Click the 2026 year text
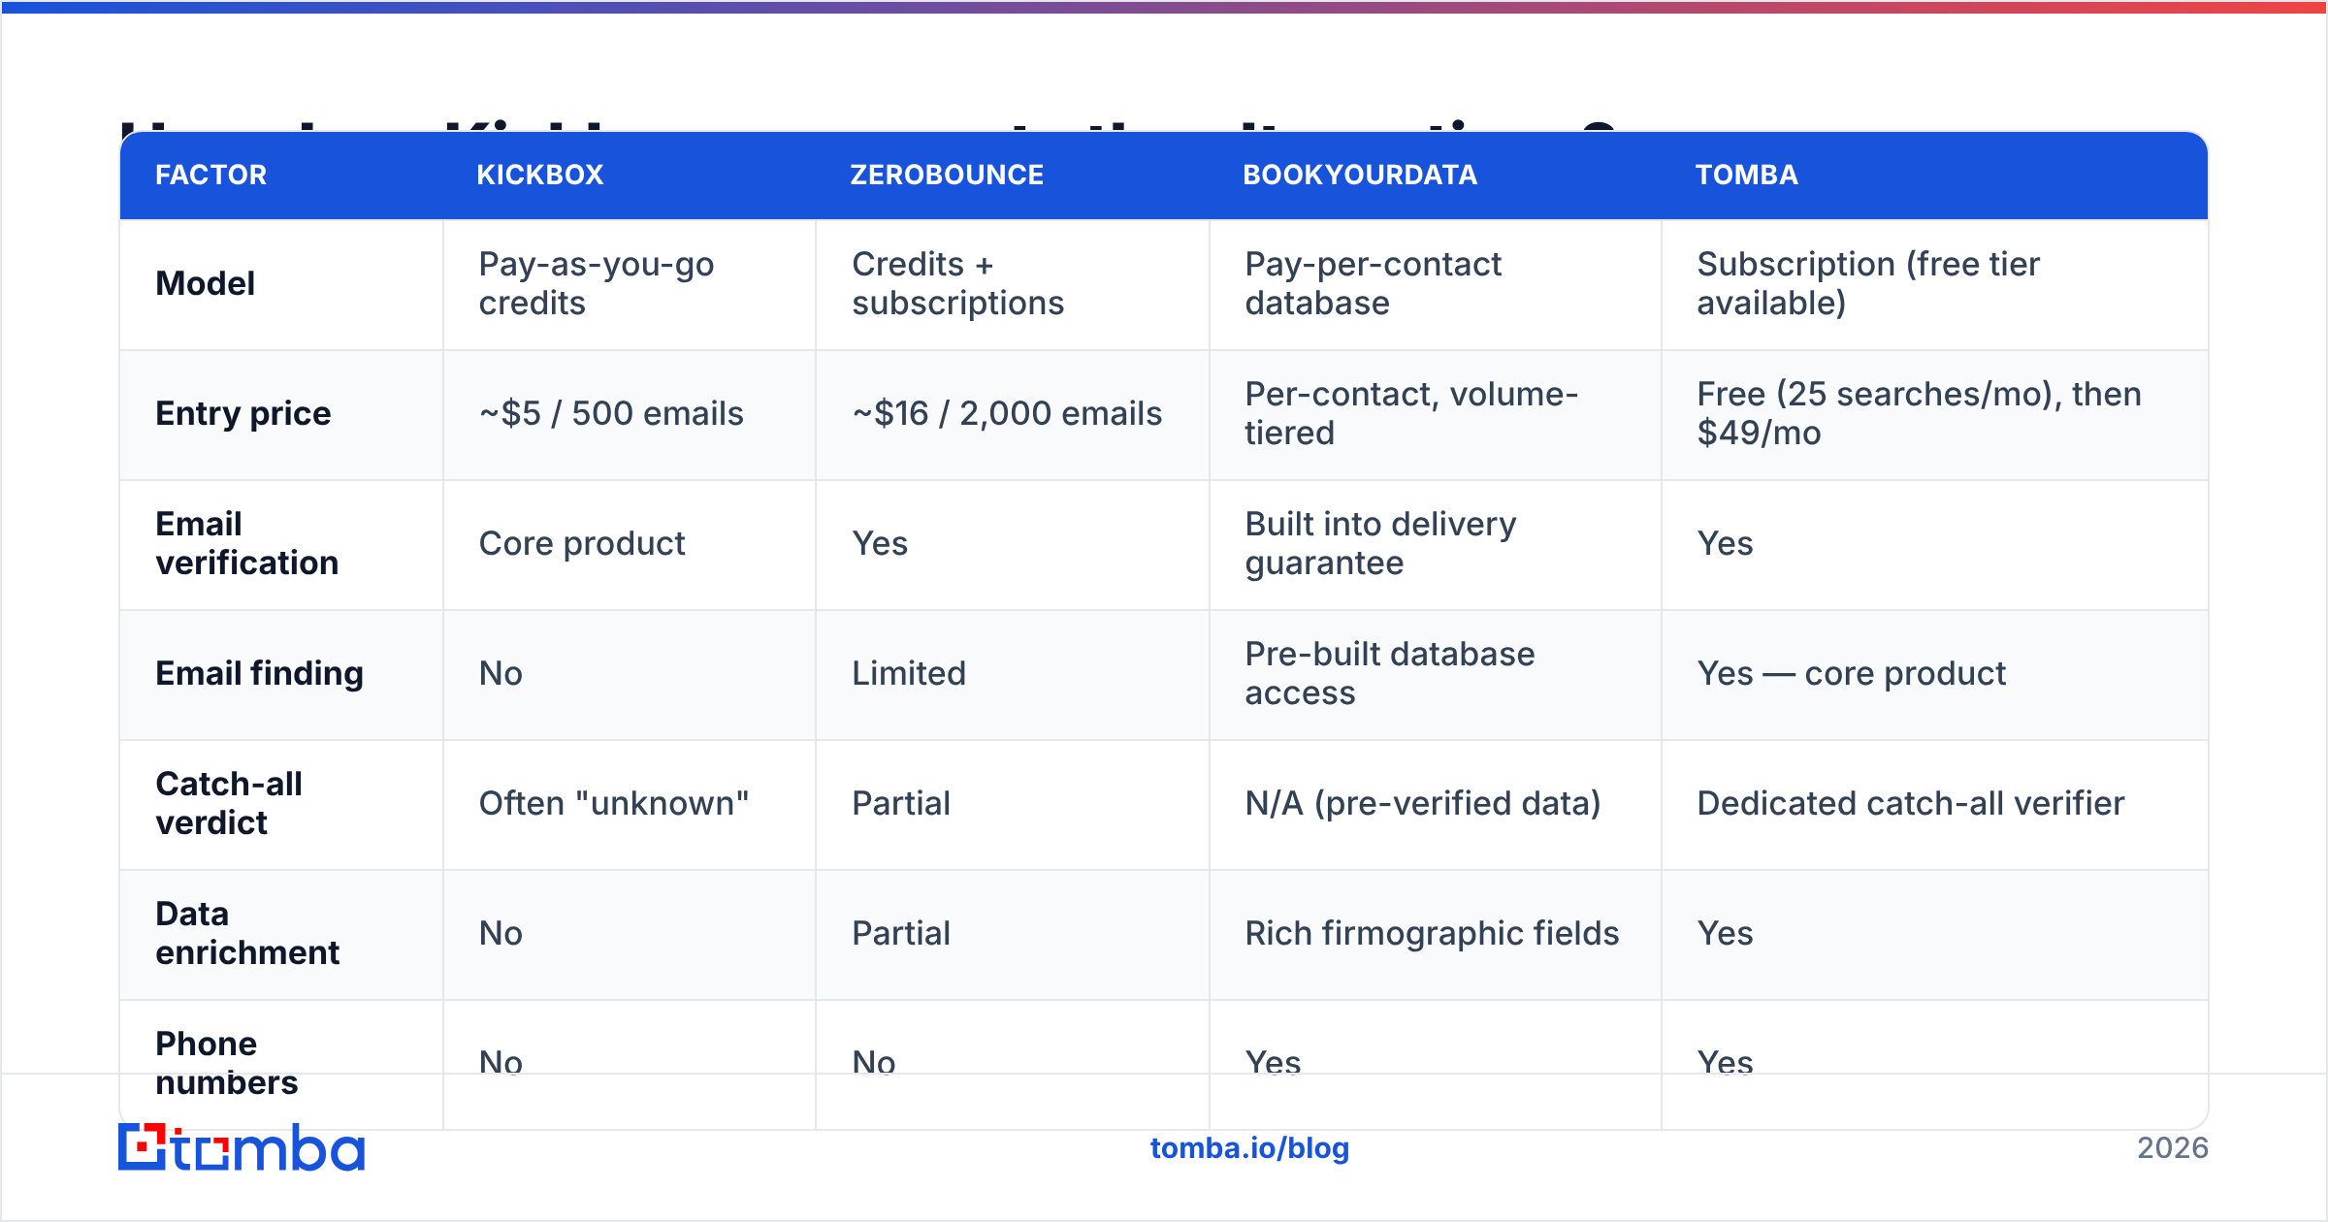This screenshot has width=2328, height=1222. (x=2173, y=1148)
